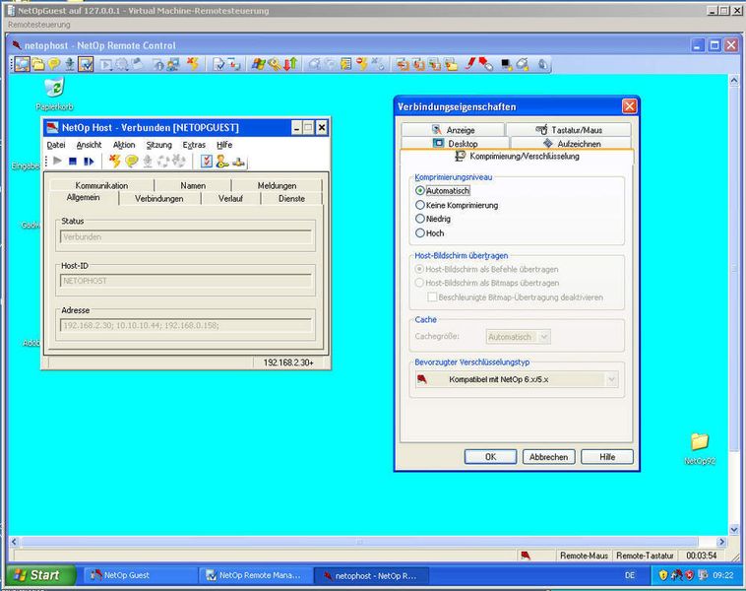Image resolution: width=746 pixels, height=591 pixels.
Task: Click the vertical scrollbar down arrow
Action: point(733,529)
